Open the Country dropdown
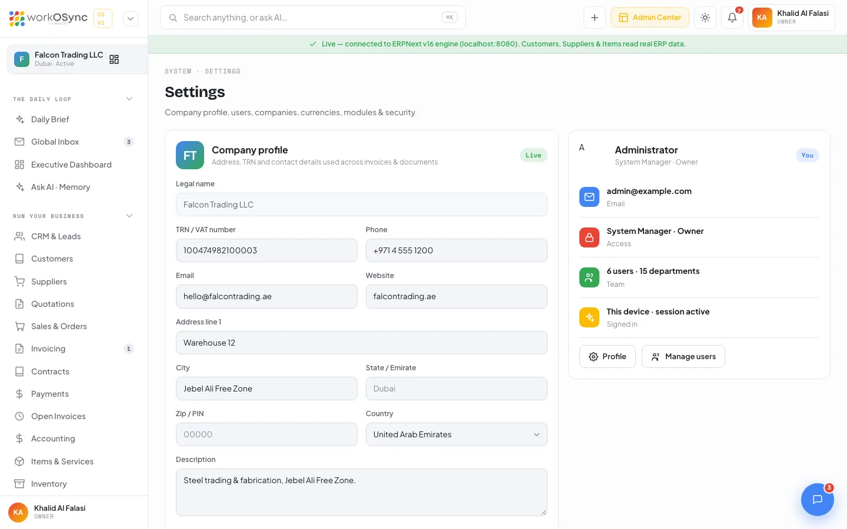Viewport: 847px width, 529px height. pyautogui.click(x=456, y=434)
